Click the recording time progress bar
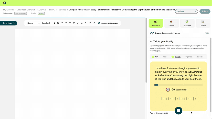Screen dimensions: 212x119 tap(178, 85)
